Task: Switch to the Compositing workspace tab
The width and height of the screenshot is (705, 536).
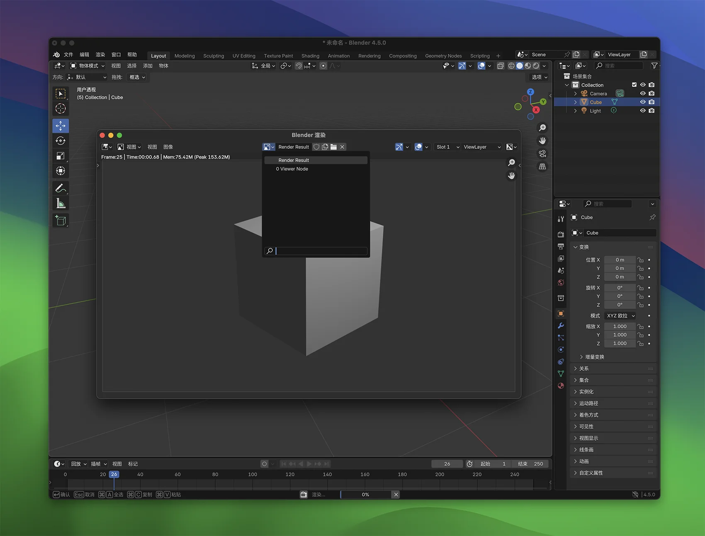Action: click(x=403, y=56)
